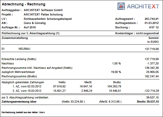Select project name 'ARCHITEXT Pallas Schulung'
Image resolution: width=163 pixels, height=117 pixels.
point(43,14)
